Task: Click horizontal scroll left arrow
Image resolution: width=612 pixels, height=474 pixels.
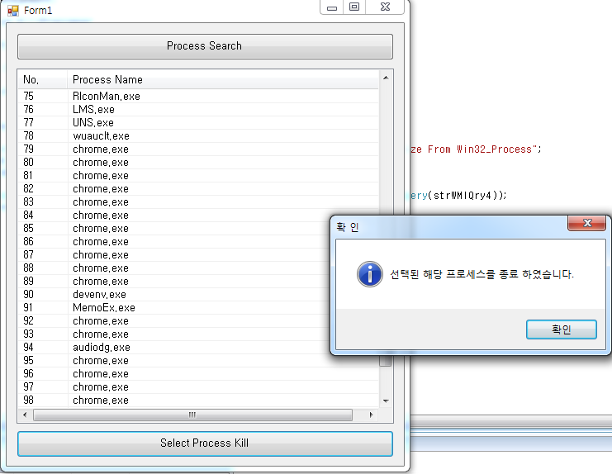Action: 25,415
